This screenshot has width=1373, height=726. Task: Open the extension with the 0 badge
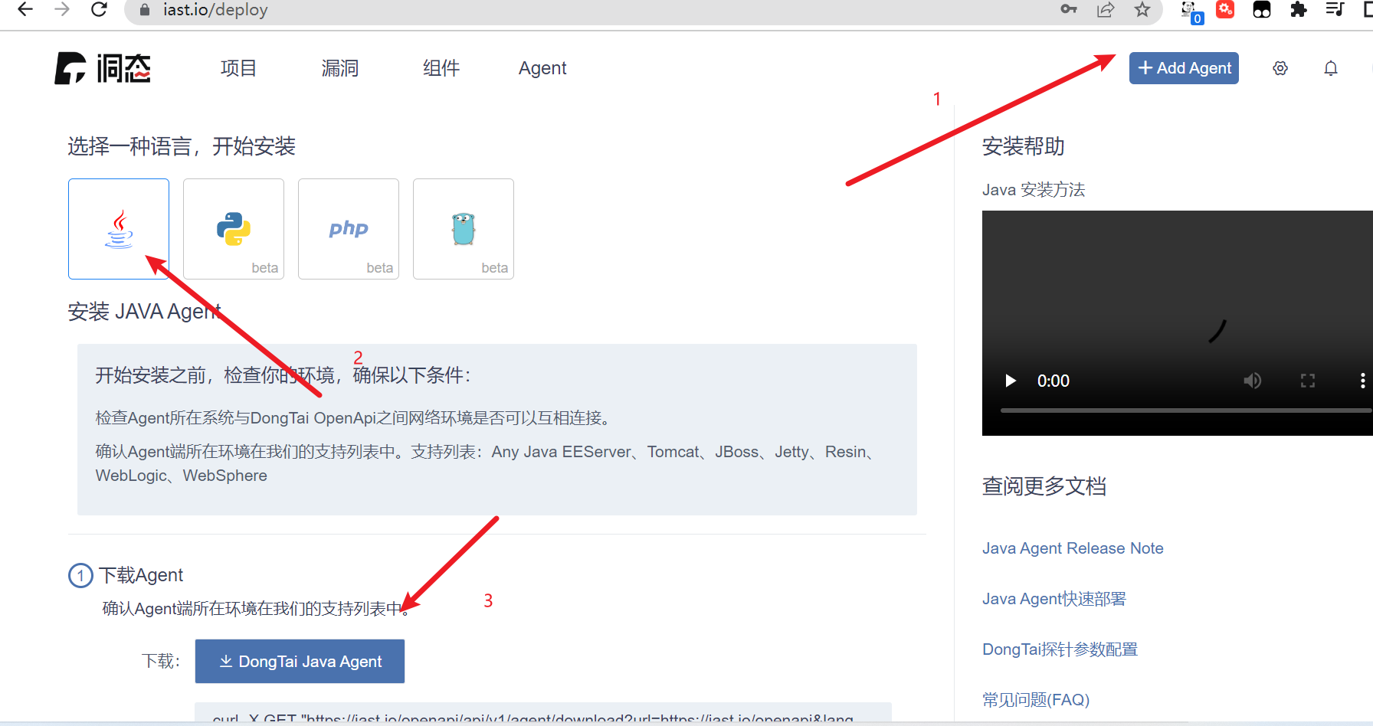point(1191,11)
